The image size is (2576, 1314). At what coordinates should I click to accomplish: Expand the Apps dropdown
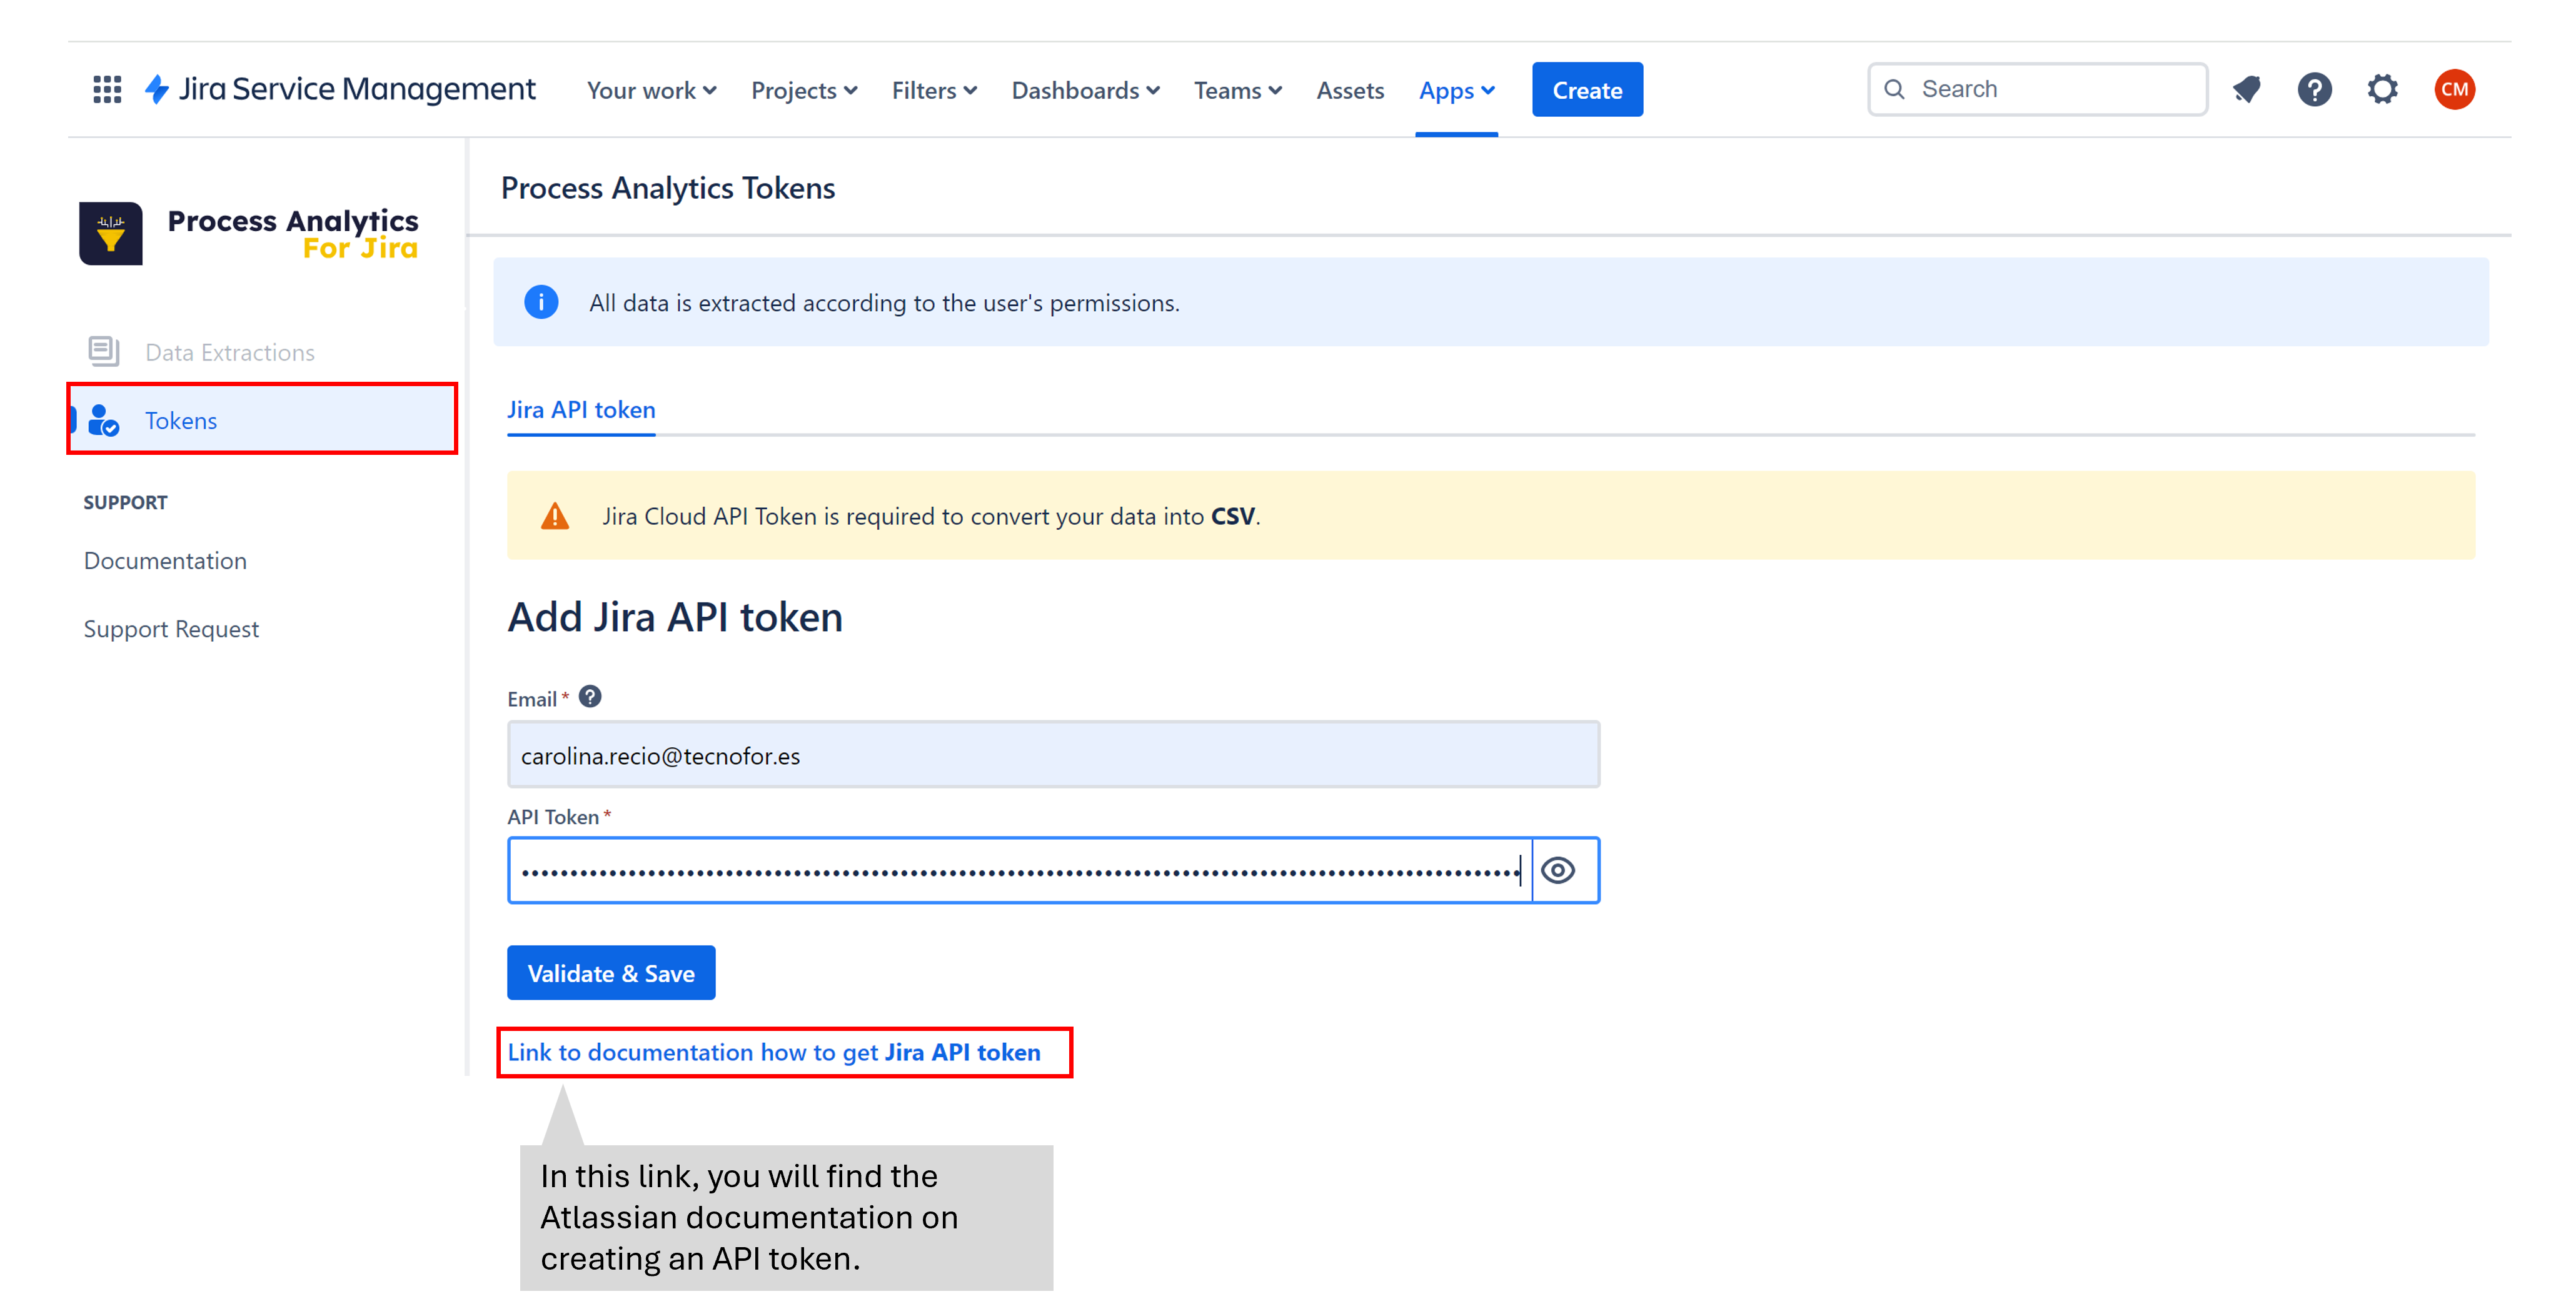[x=1457, y=91]
